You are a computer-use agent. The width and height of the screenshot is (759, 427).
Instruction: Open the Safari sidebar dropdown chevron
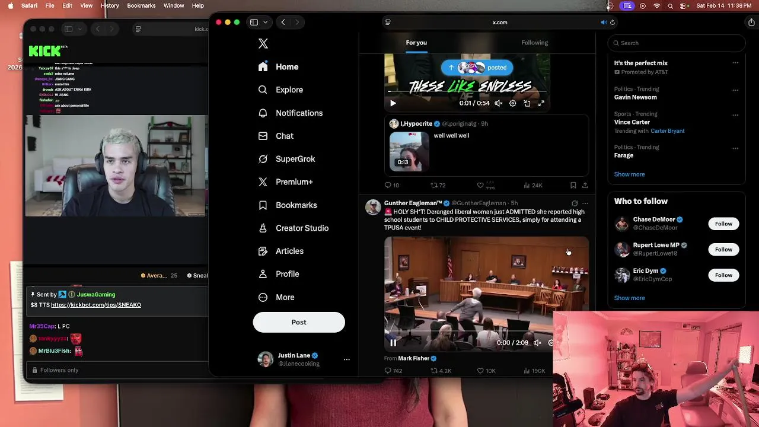[x=265, y=23]
